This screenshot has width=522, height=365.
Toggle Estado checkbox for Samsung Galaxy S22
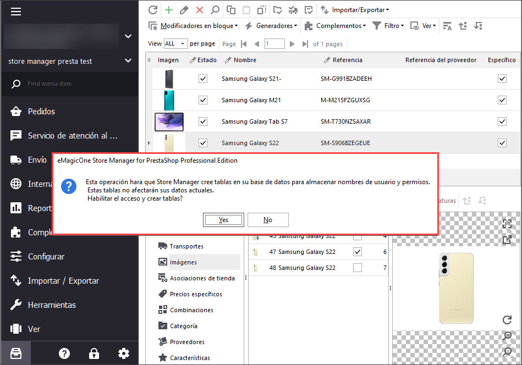point(203,143)
